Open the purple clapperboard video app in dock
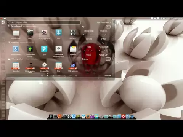 [92, 116]
